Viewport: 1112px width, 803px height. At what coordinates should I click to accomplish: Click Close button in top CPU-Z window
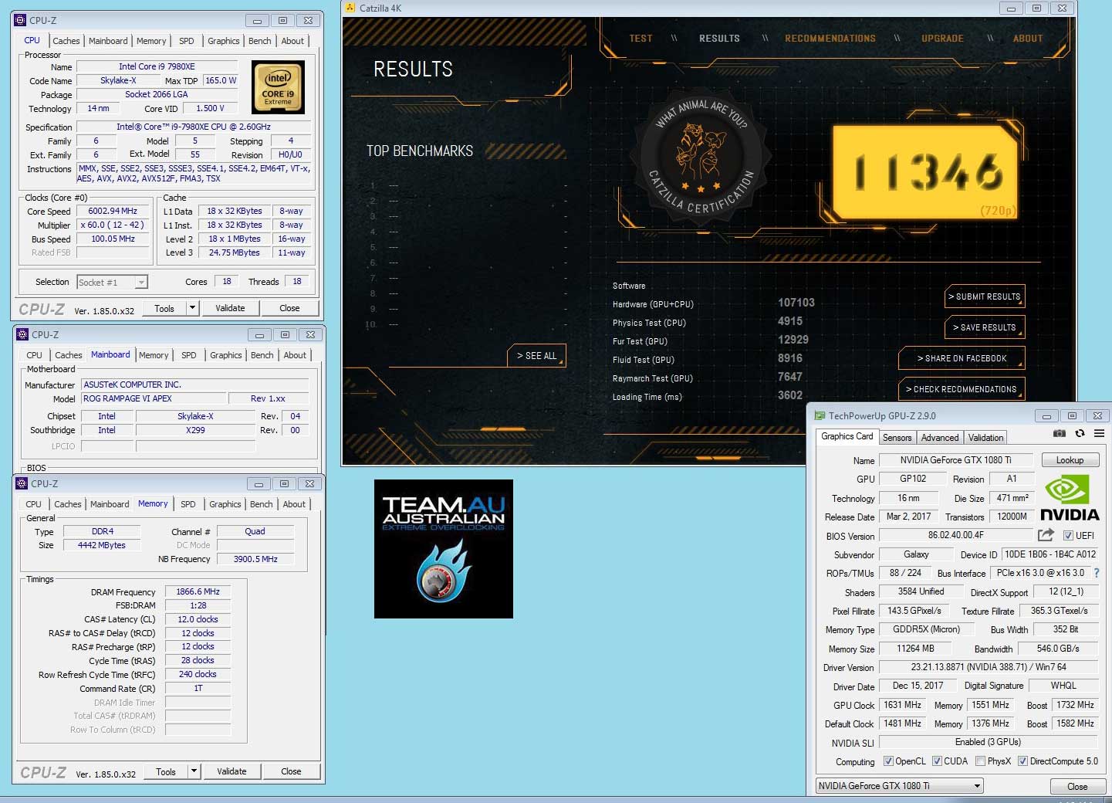[289, 308]
